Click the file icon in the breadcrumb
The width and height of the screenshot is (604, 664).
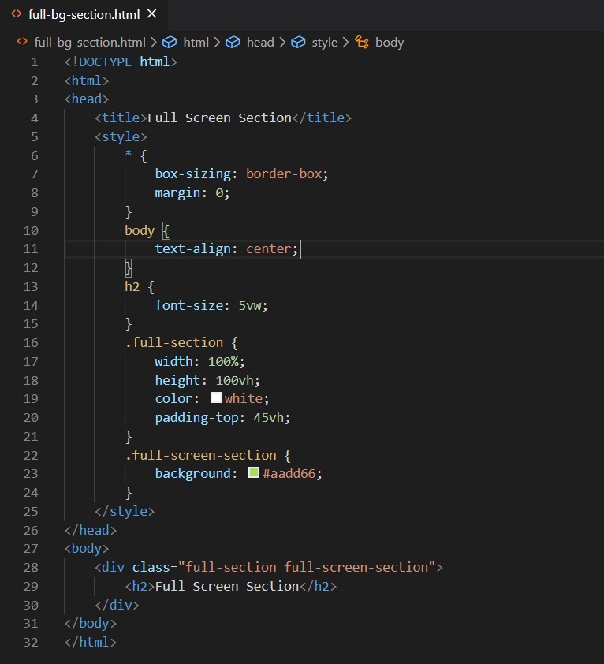tap(22, 42)
